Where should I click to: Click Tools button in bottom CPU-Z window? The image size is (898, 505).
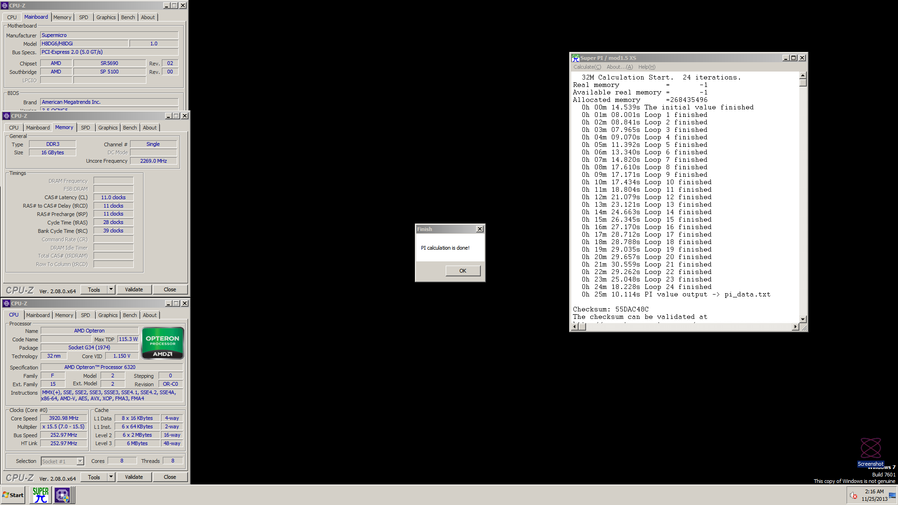pyautogui.click(x=94, y=477)
